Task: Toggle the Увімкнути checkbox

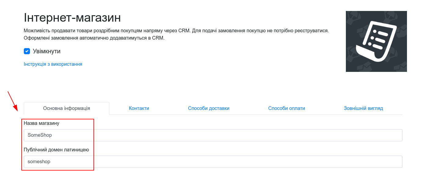Action: pos(27,51)
